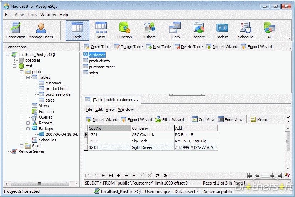Click the edit record triangle button
The image size is (295, 197).
(x=134, y=175)
